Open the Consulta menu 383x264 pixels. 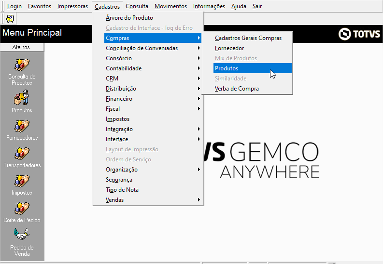point(137,6)
